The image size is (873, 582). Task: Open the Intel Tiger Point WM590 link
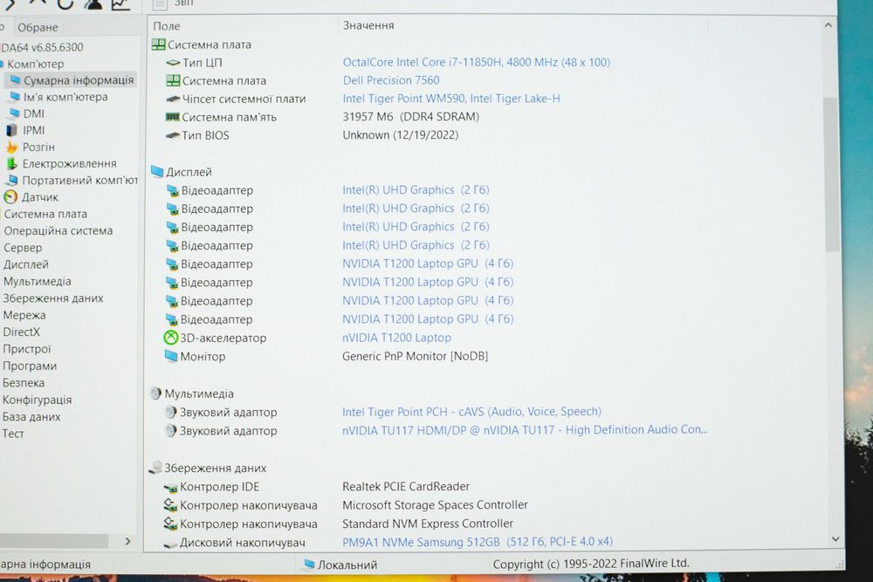click(451, 99)
